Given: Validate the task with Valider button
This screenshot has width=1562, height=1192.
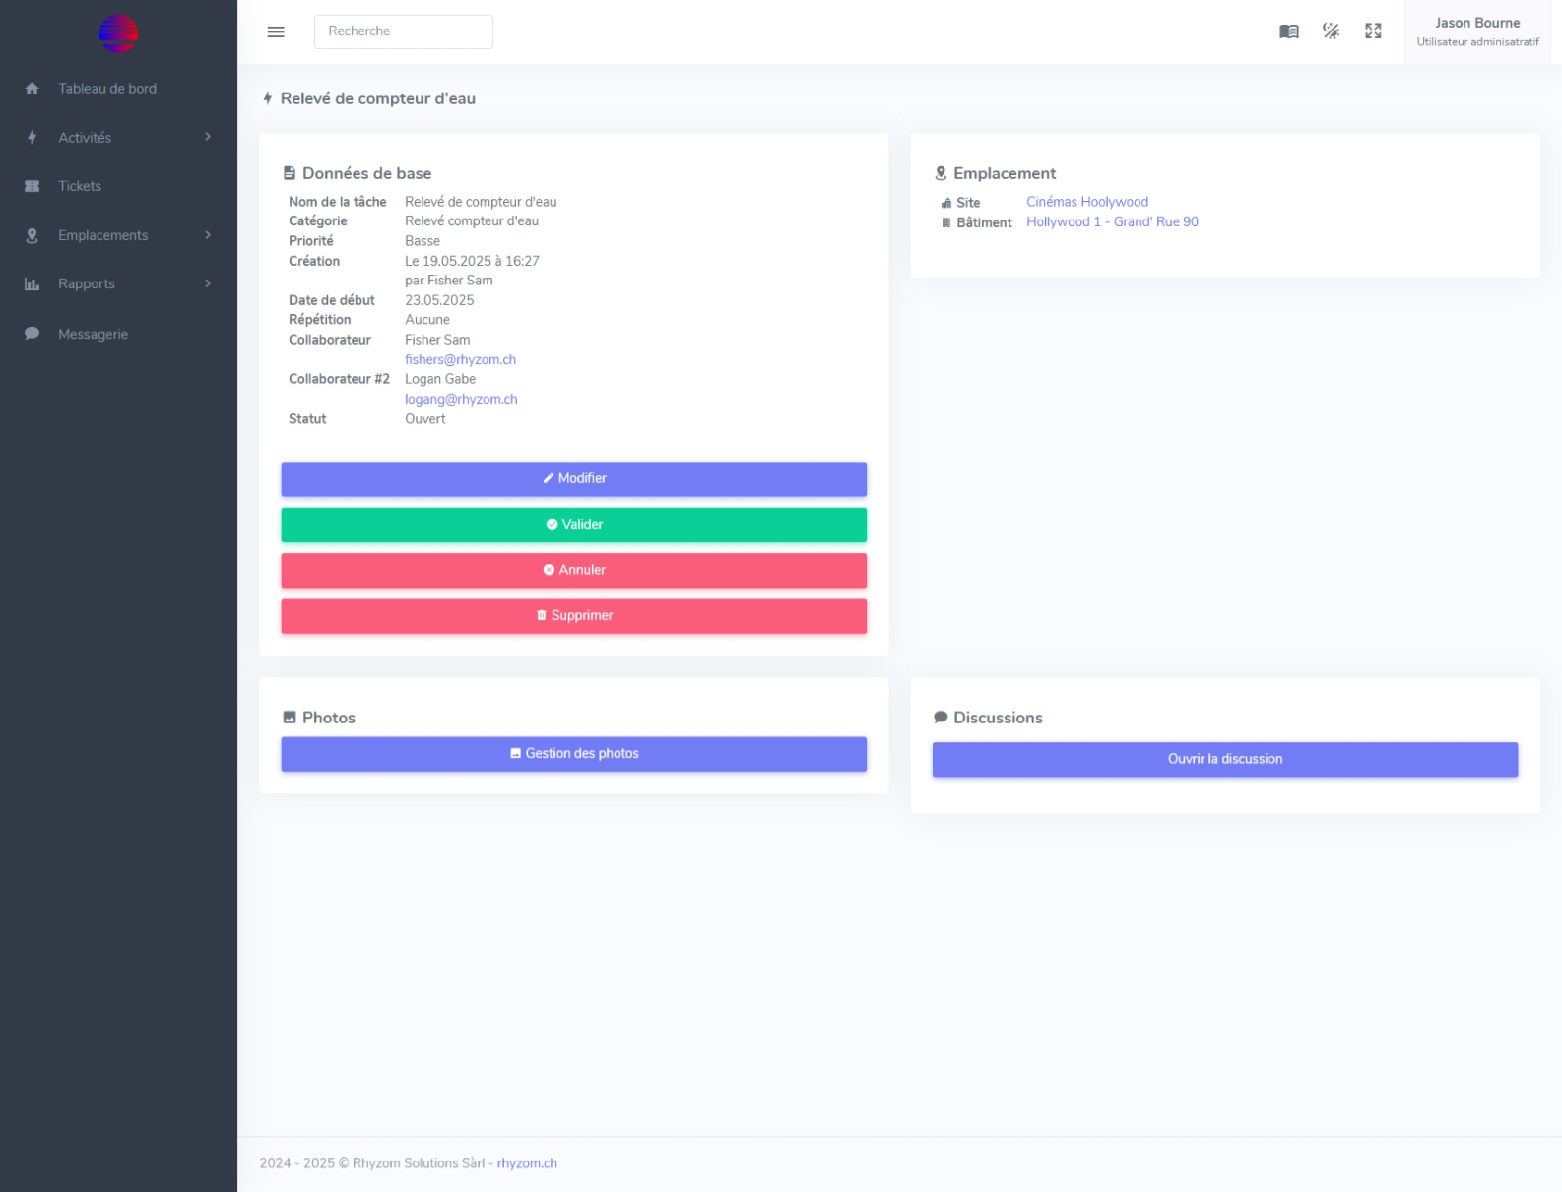Looking at the screenshot, I should coord(573,525).
